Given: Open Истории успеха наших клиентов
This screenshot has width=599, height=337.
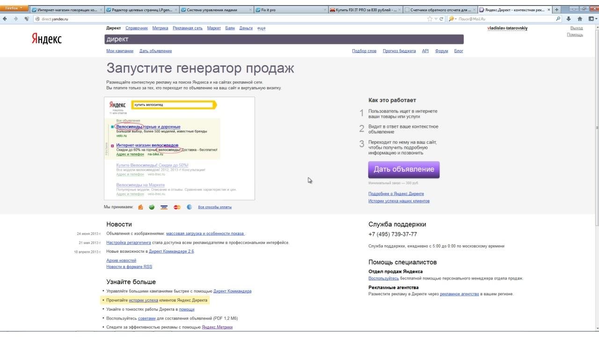Looking at the screenshot, I should pyautogui.click(x=399, y=201).
